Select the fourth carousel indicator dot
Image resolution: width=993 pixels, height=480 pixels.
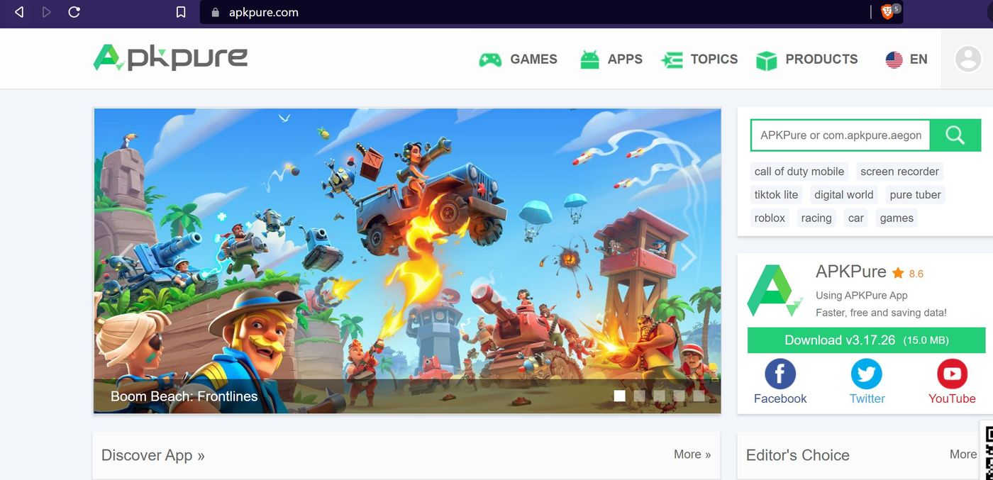(x=679, y=396)
